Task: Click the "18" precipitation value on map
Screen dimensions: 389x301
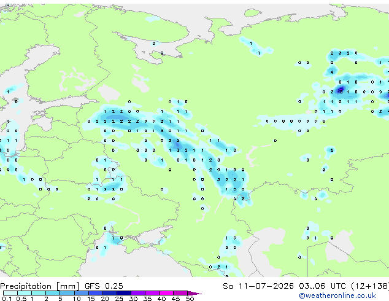Action: coord(341,92)
